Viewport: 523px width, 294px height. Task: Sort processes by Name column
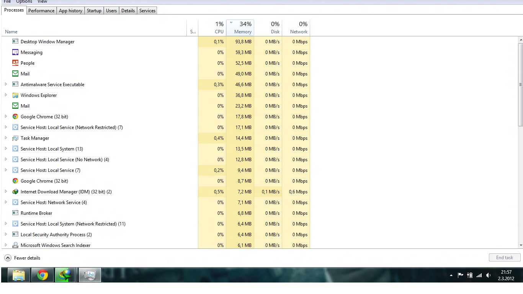coord(95,28)
